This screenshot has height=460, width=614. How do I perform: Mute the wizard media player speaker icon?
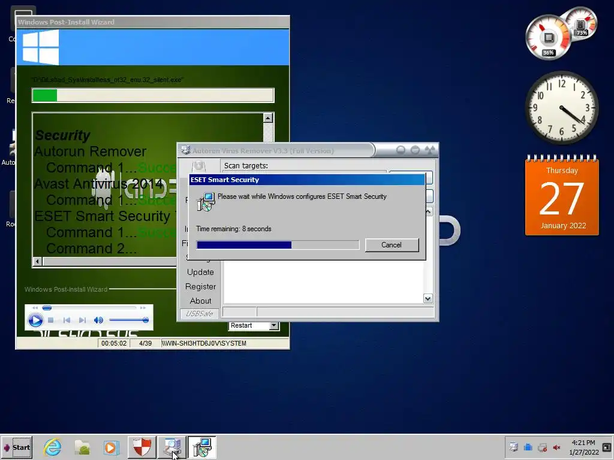[98, 320]
